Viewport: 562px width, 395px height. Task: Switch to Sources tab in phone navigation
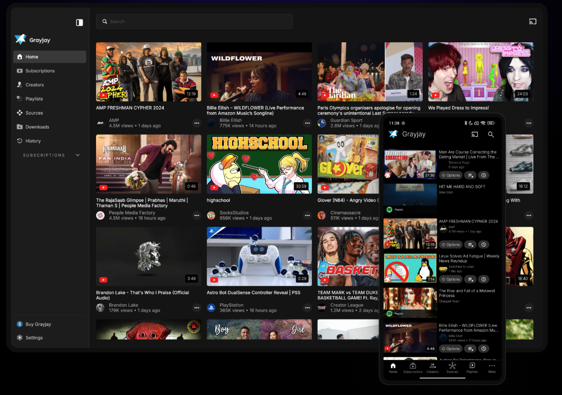point(452,368)
